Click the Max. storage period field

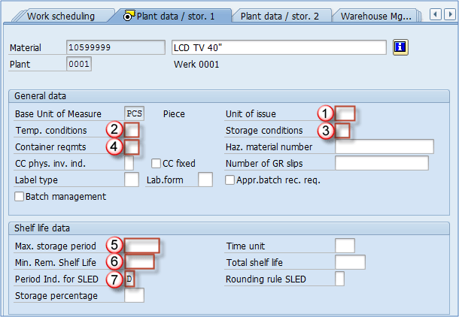pyautogui.click(x=142, y=246)
